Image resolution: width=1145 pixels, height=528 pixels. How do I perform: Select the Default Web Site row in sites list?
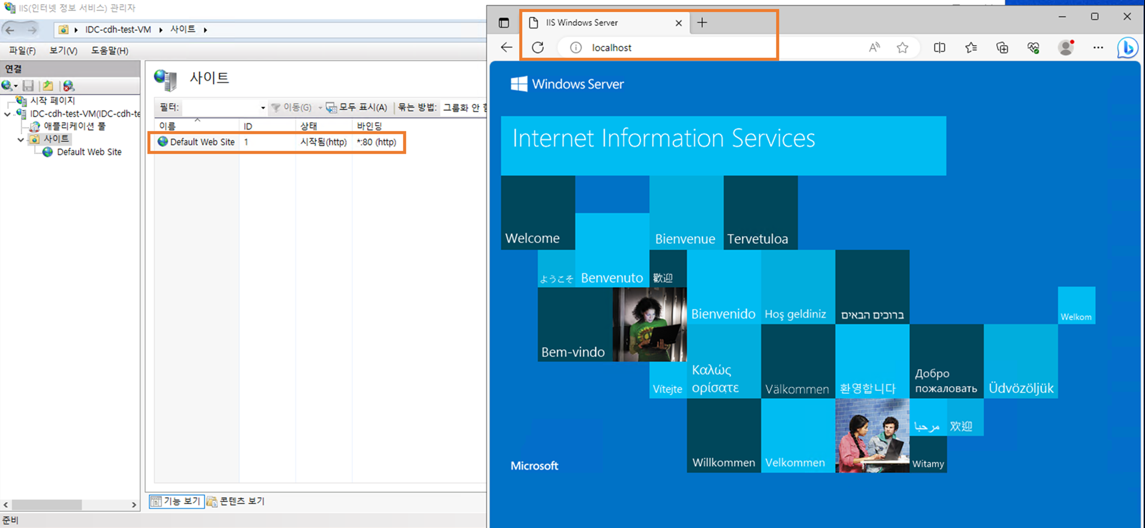[277, 142]
